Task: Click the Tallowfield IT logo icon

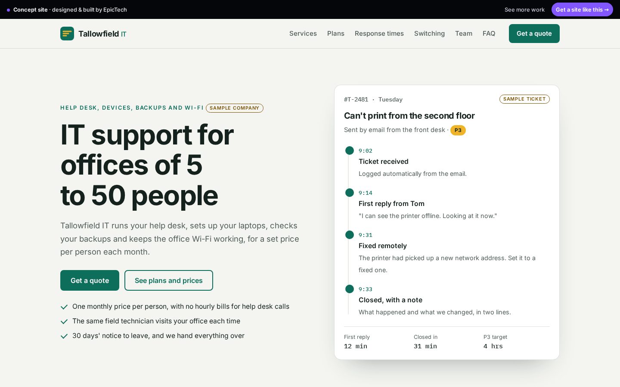Action: (x=67, y=34)
